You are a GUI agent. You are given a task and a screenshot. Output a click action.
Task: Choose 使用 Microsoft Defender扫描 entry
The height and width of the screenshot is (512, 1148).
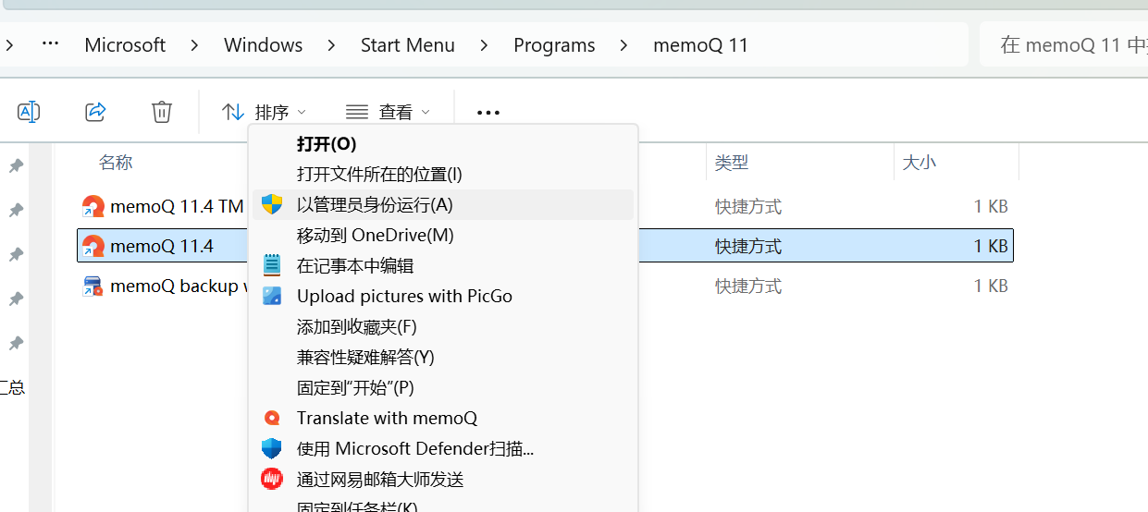click(443, 448)
